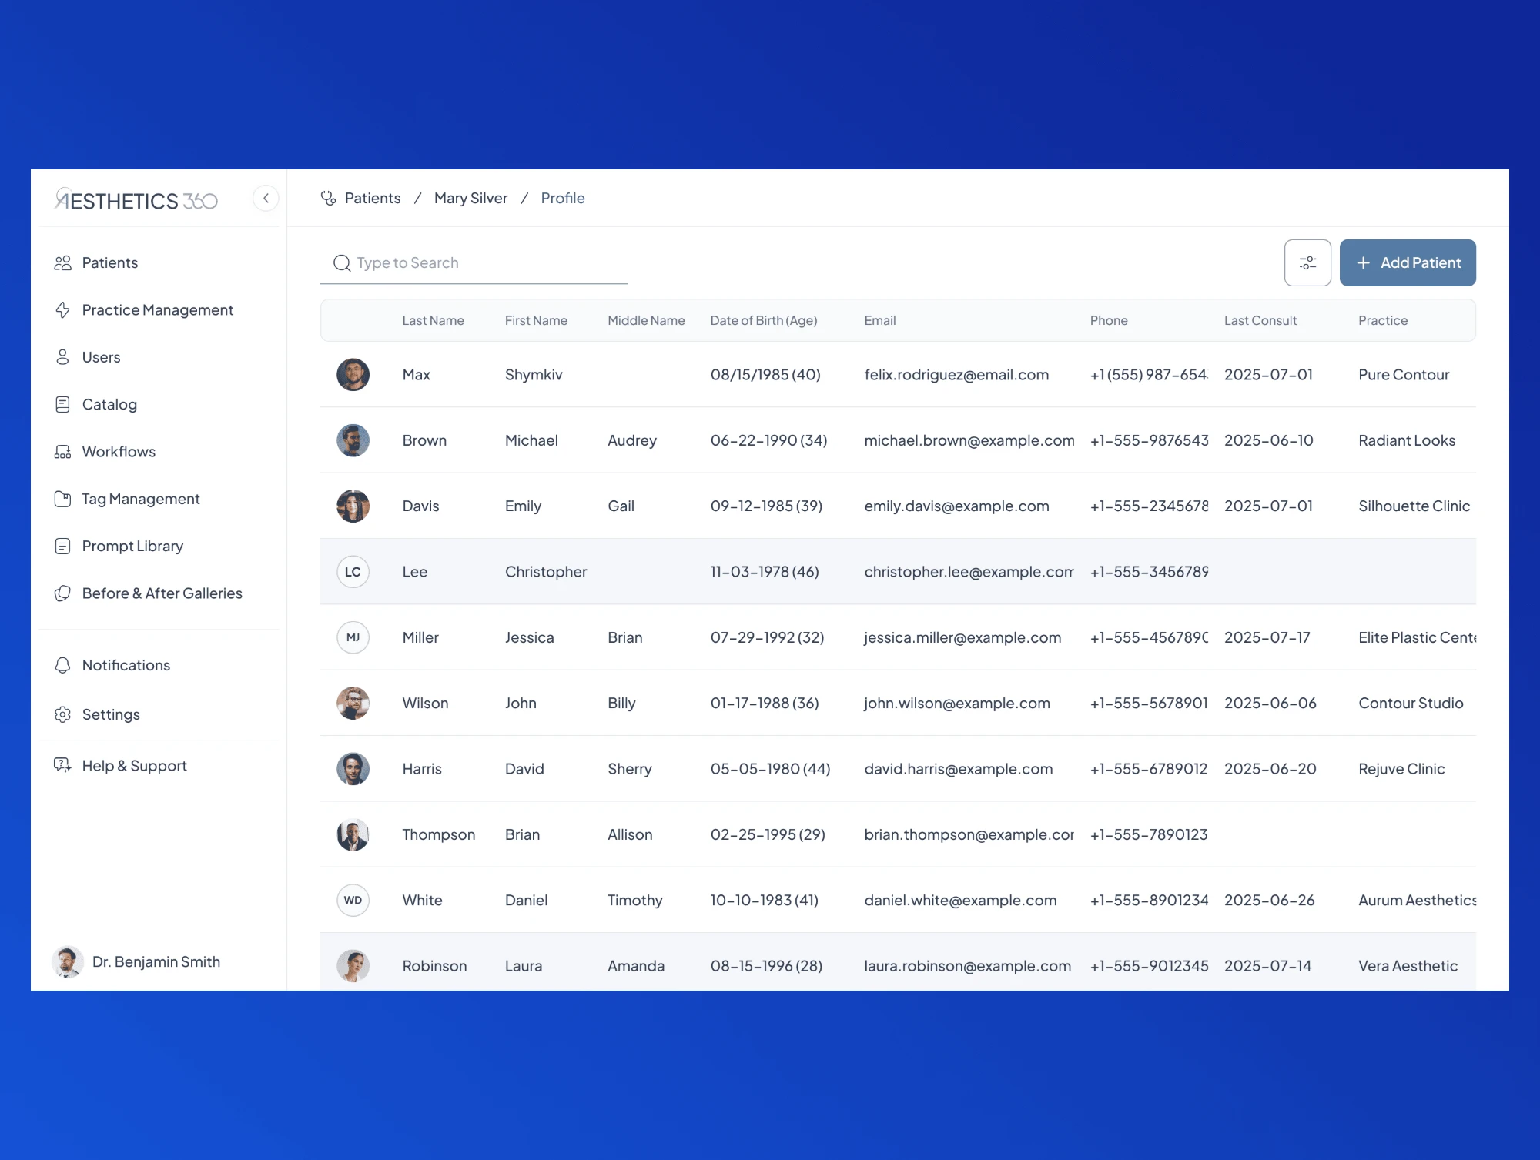Open Dr. Benjamin Smith account profile
The height and width of the screenshot is (1160, 1540).
click(x=136, y=962)
